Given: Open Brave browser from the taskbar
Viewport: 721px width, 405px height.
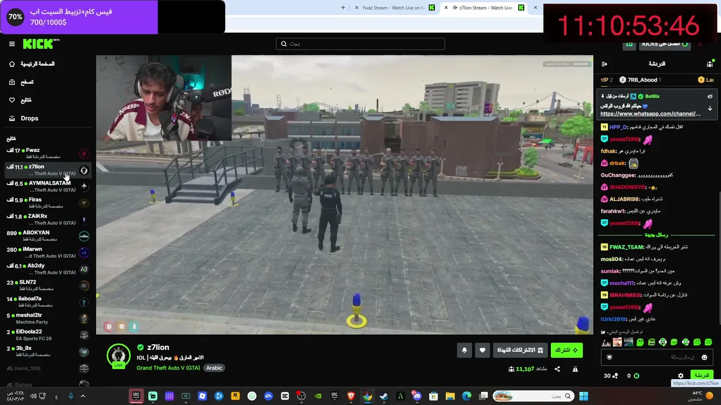Looking at the screenshot, I should coord(351,396).
